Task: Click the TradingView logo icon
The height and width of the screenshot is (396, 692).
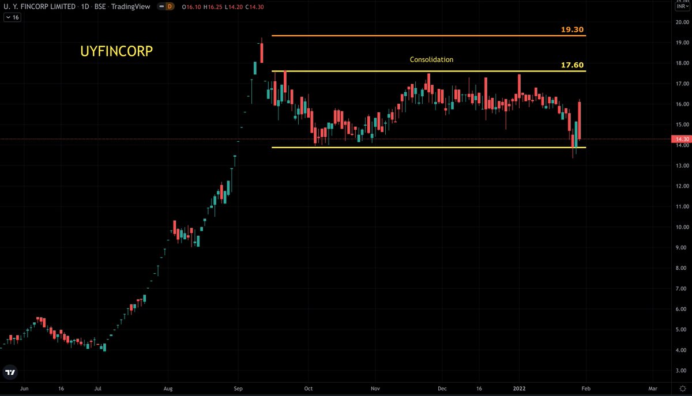Action: 10,372
